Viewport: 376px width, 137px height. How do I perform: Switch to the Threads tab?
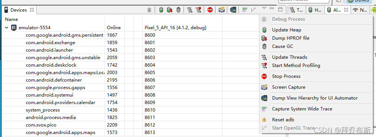click(x=297, y=10)
